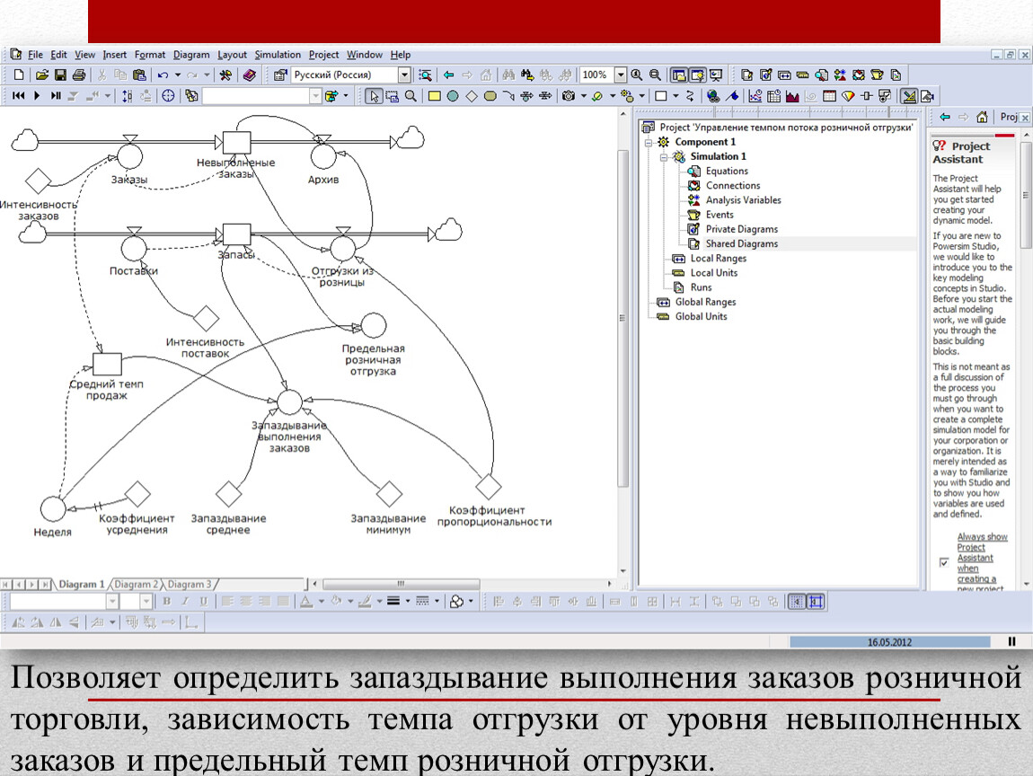
Task: Select Equations in project tree
Action: click(727, 172)
